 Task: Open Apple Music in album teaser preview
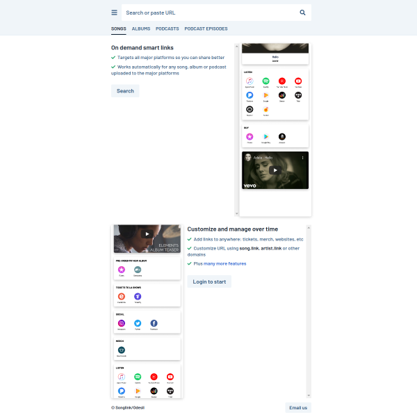(x=121, y=377)
